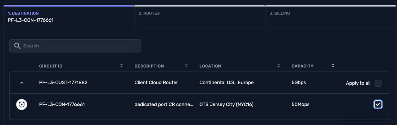Image resolution: width=397 pixels, height=125 pixels.
Task: Click the Description column header
Action: [149, 66]
